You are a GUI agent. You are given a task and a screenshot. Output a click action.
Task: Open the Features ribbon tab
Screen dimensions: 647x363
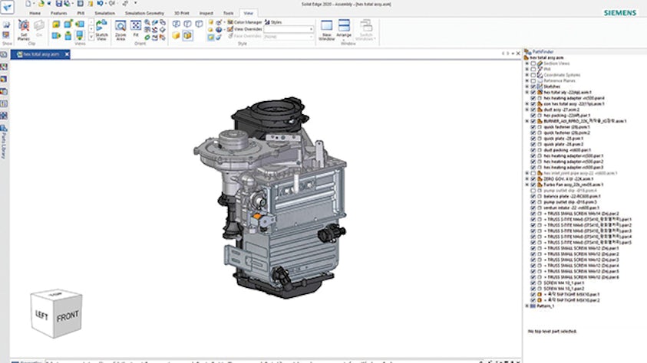(58, 13)
